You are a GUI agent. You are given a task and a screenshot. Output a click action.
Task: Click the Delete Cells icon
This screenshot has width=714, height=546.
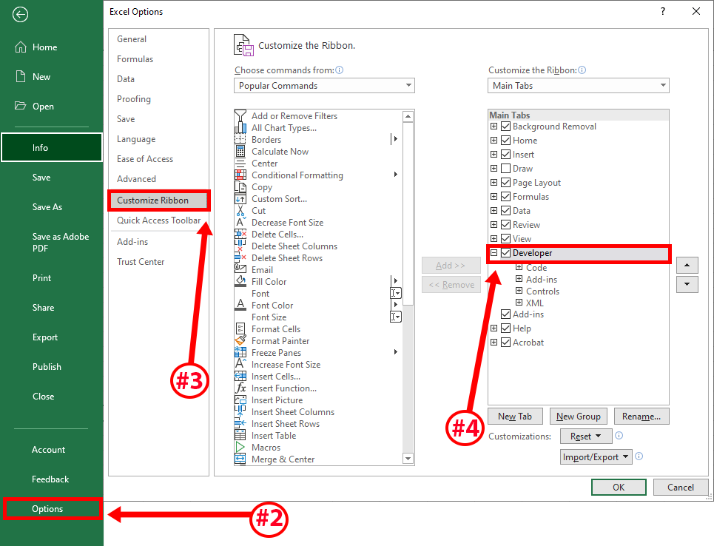coord(240,235)
